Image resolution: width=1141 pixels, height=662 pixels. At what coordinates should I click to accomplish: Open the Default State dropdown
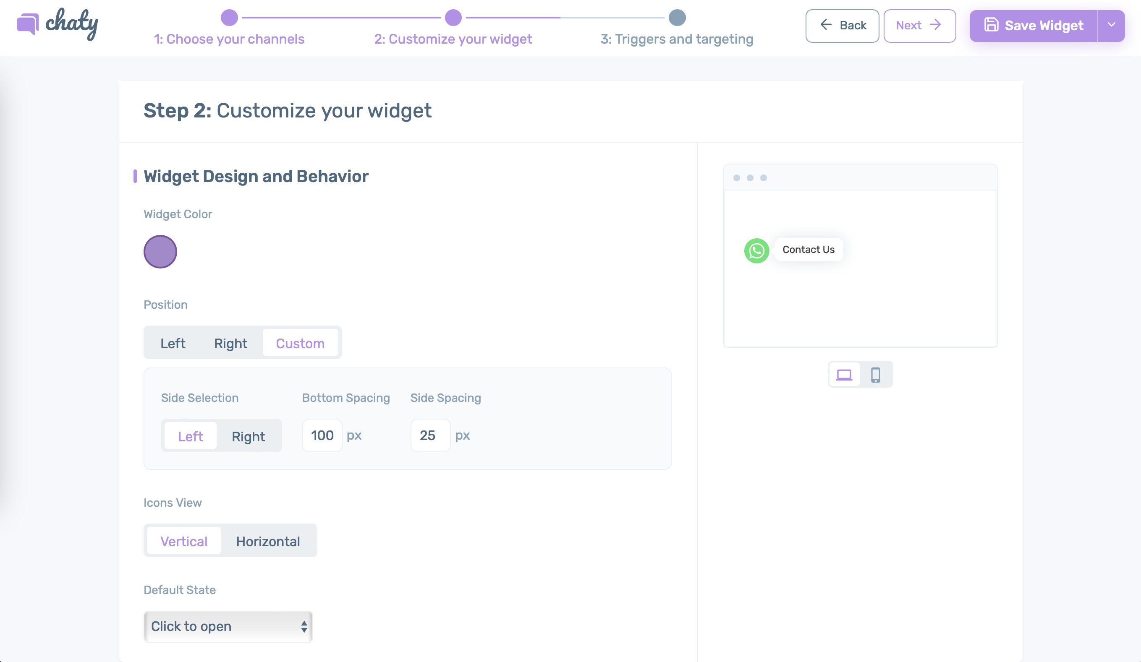point(228,626)
